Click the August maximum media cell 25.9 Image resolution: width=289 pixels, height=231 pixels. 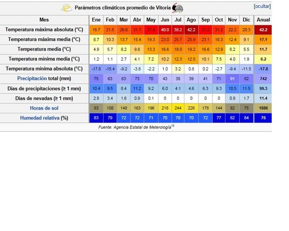(191, 39)
